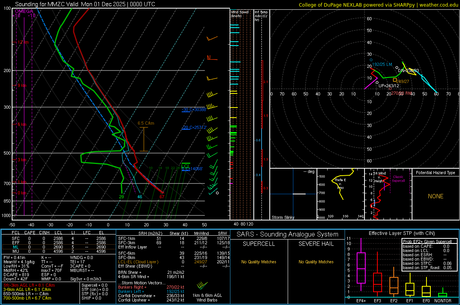Click the 1km & 6km AGL wind barbs icon
Viewport: 460px width, 305px height.
click(x=202, y=286)
